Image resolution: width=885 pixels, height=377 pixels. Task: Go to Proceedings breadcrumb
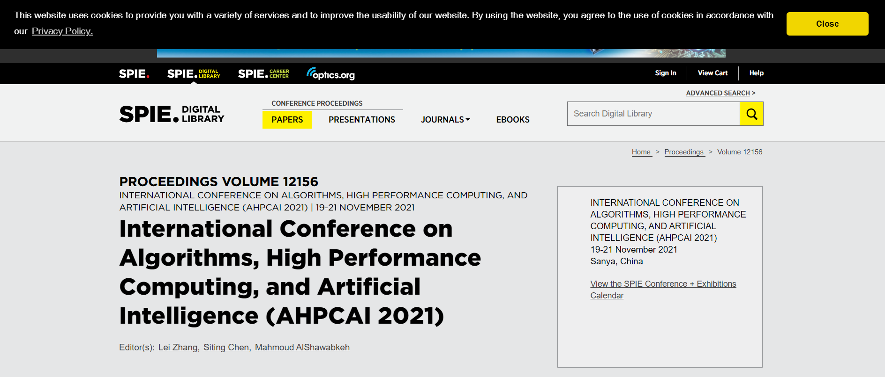coord(684,152)
